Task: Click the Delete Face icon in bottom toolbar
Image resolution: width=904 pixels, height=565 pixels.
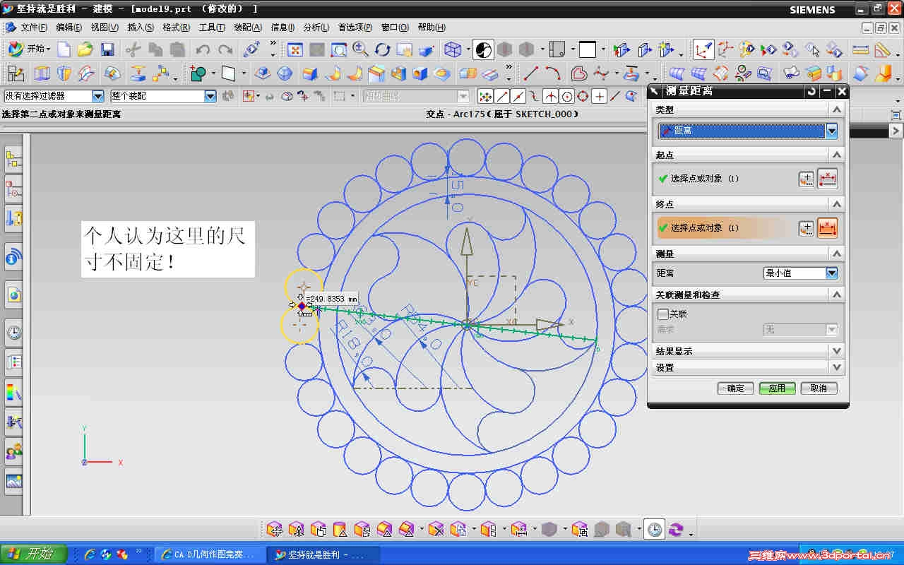Action: click(436, 530)
